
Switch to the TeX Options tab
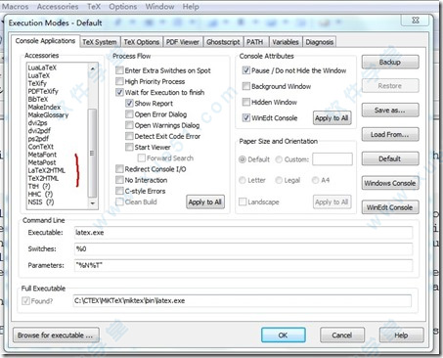pyautogui.click(x=142, y=42)
